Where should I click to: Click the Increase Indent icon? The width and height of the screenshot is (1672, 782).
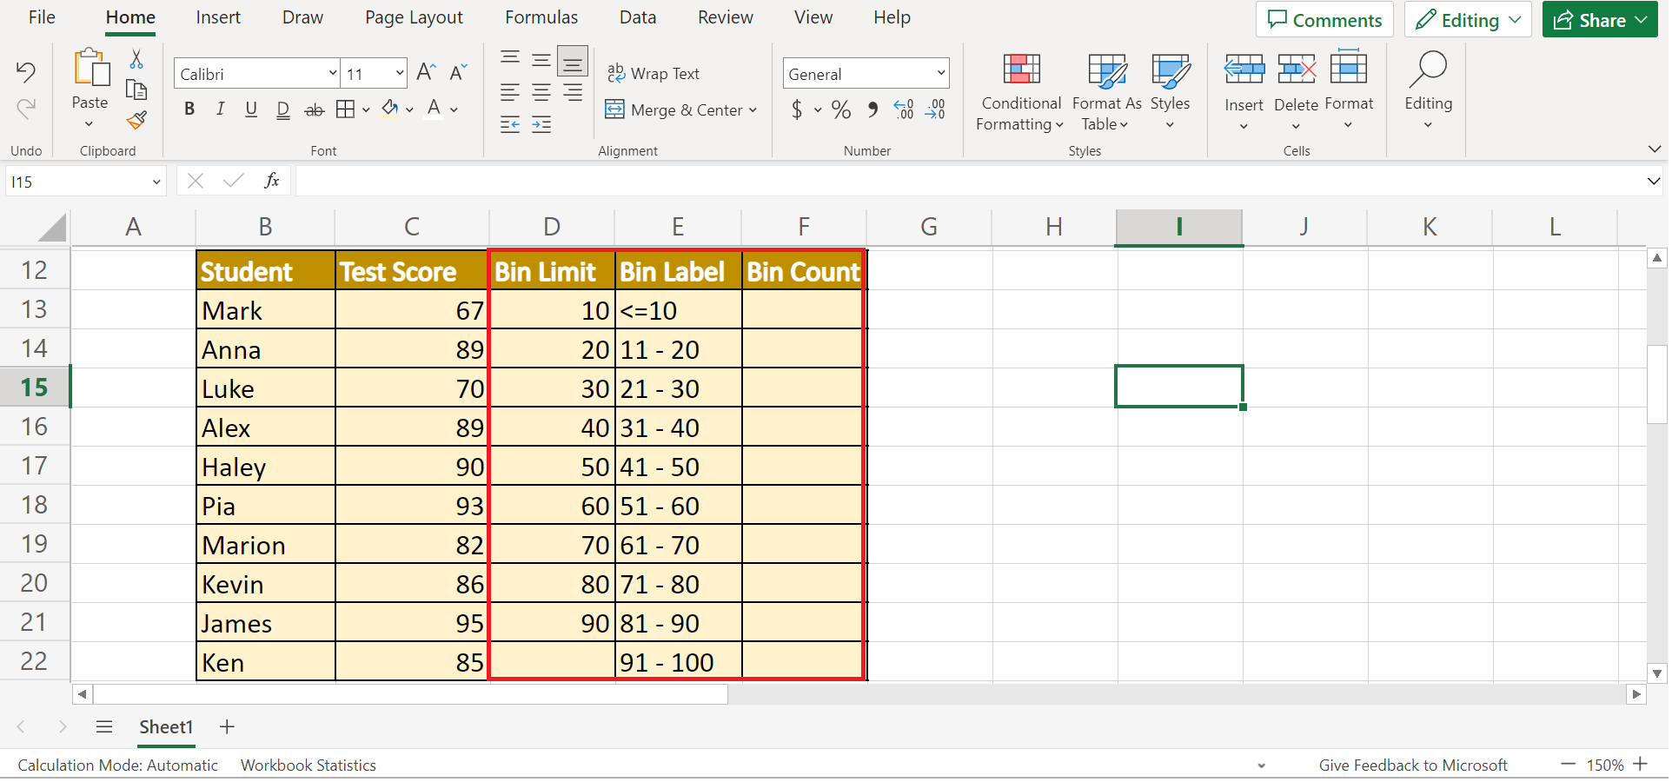point(541,125)
